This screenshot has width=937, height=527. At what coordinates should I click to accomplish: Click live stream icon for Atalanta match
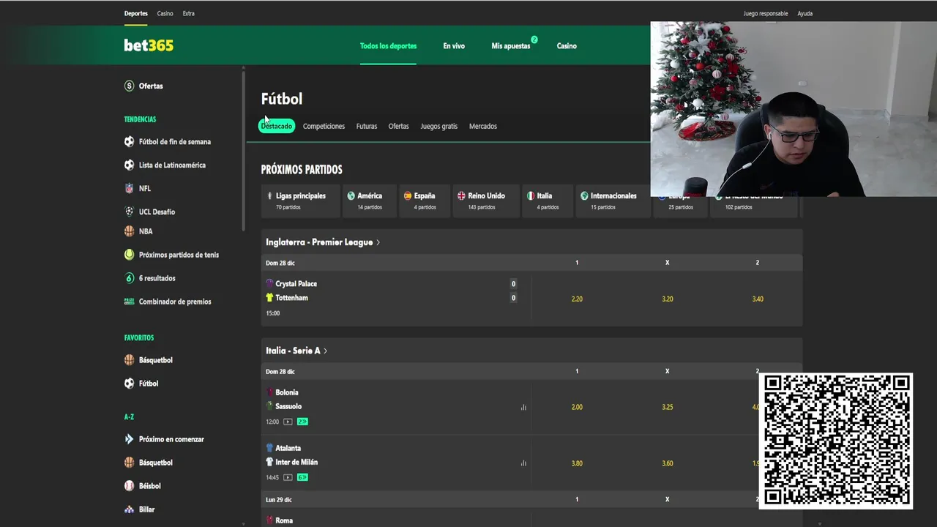(x=288, y=477)
